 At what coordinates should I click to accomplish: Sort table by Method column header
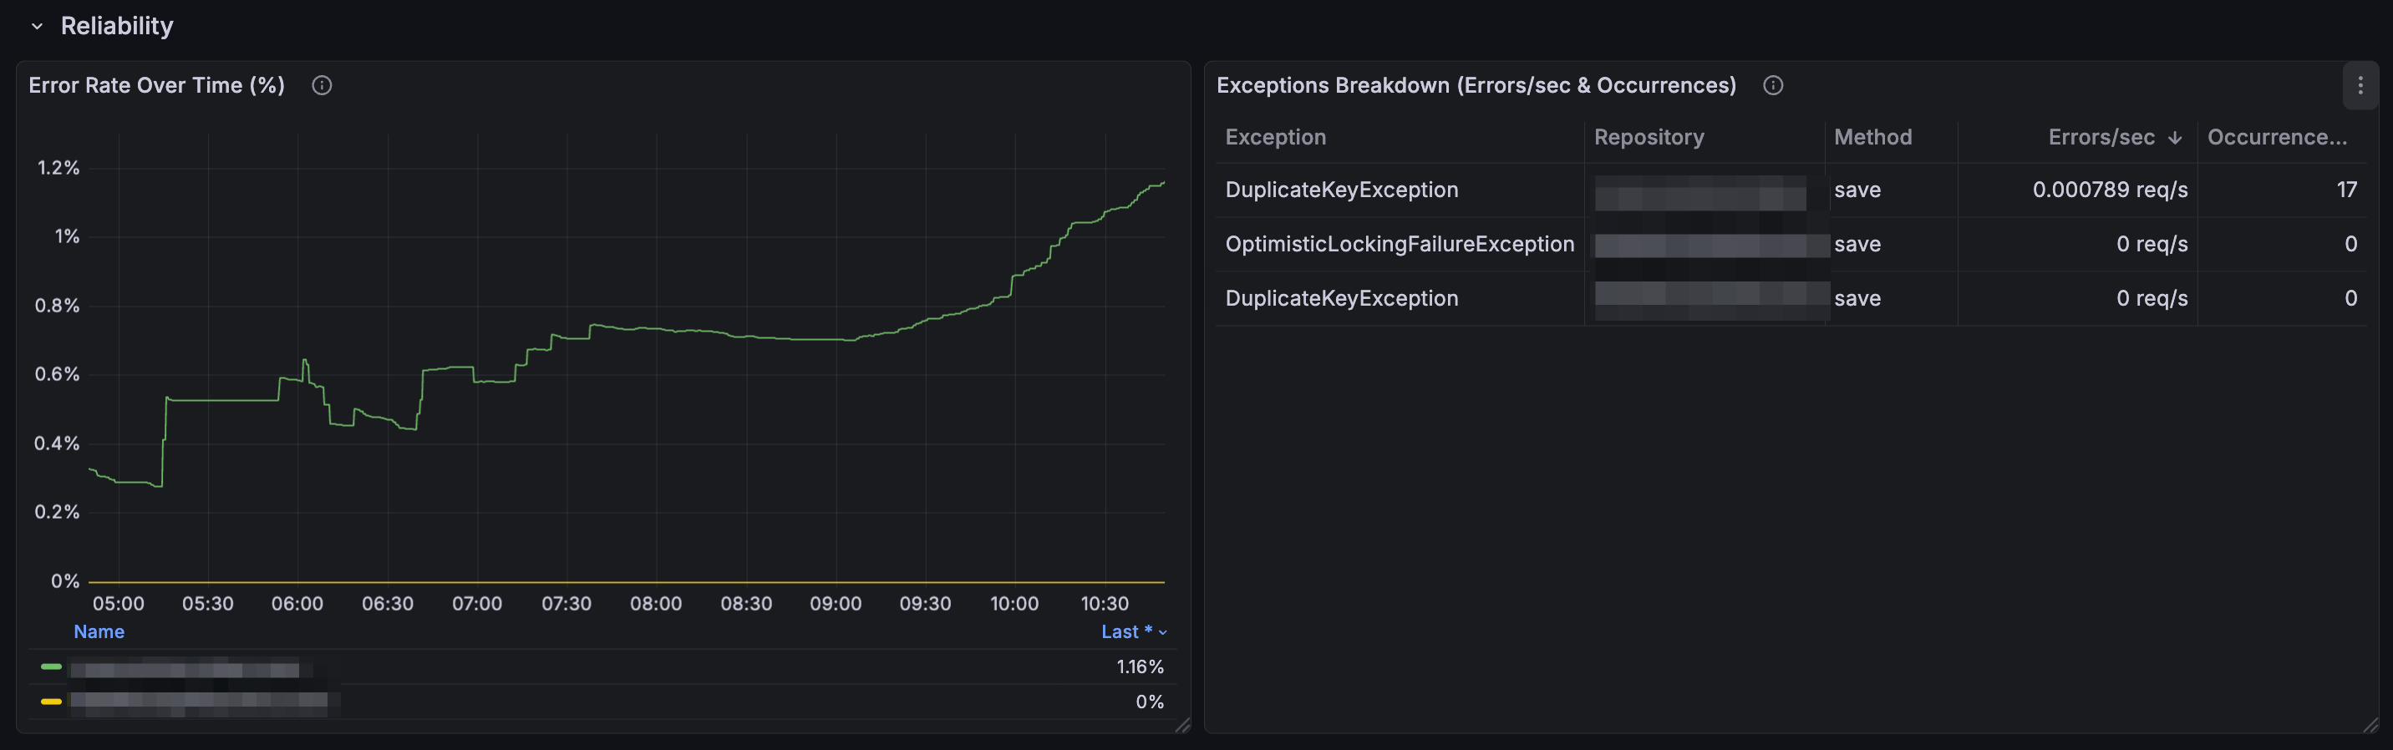[1872, 137]
